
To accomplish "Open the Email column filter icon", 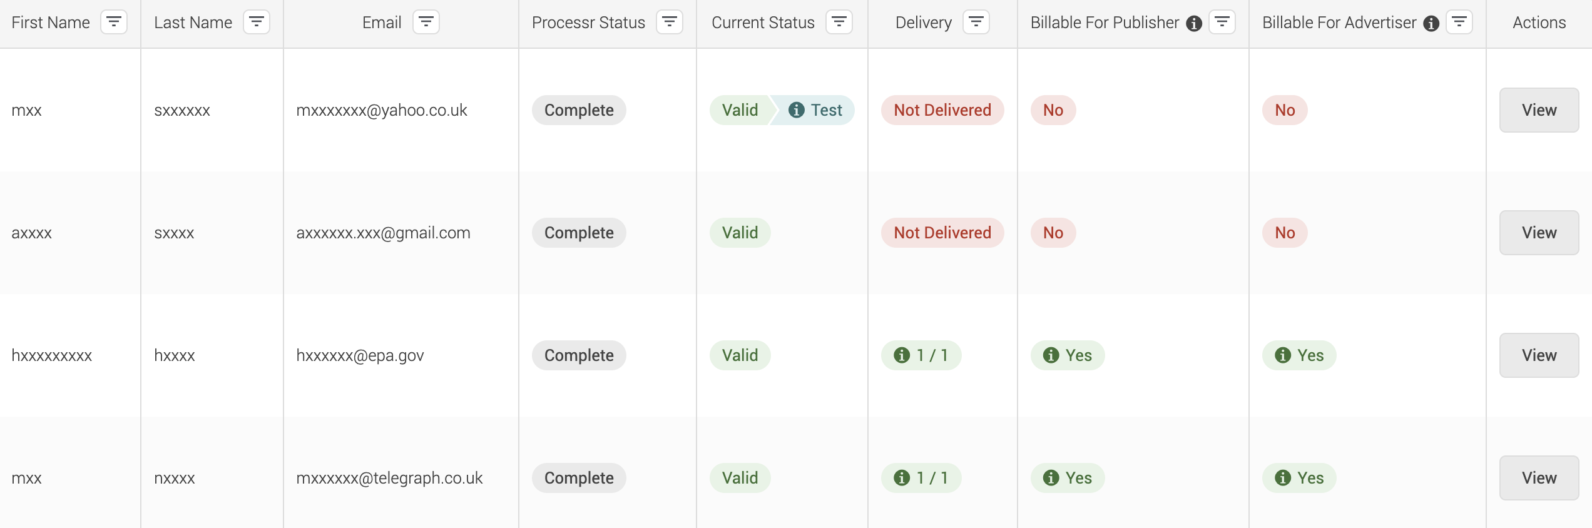I will [426, 23].
